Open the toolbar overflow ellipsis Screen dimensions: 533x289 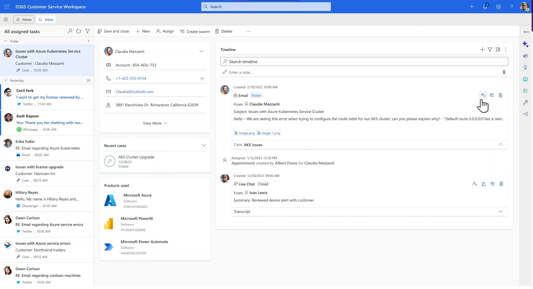point(248,31)
